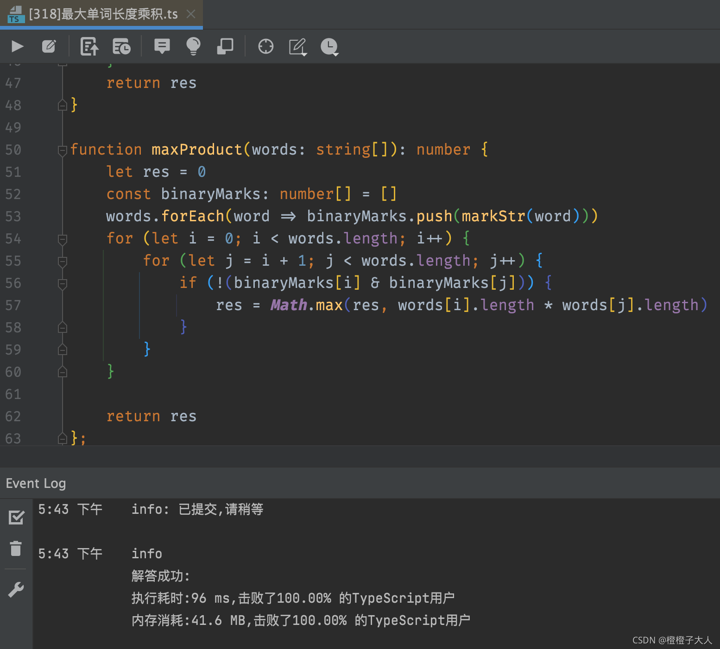This screenshot has height=649, width=720.
Task: Click line number 50 in gutter
Action: coord(13,150)
